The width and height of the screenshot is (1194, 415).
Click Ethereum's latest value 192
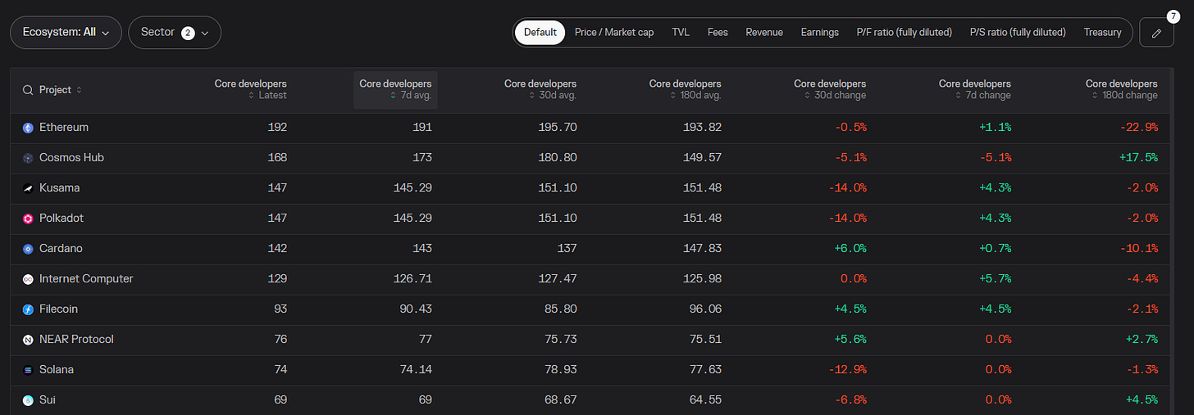[277, 128]
